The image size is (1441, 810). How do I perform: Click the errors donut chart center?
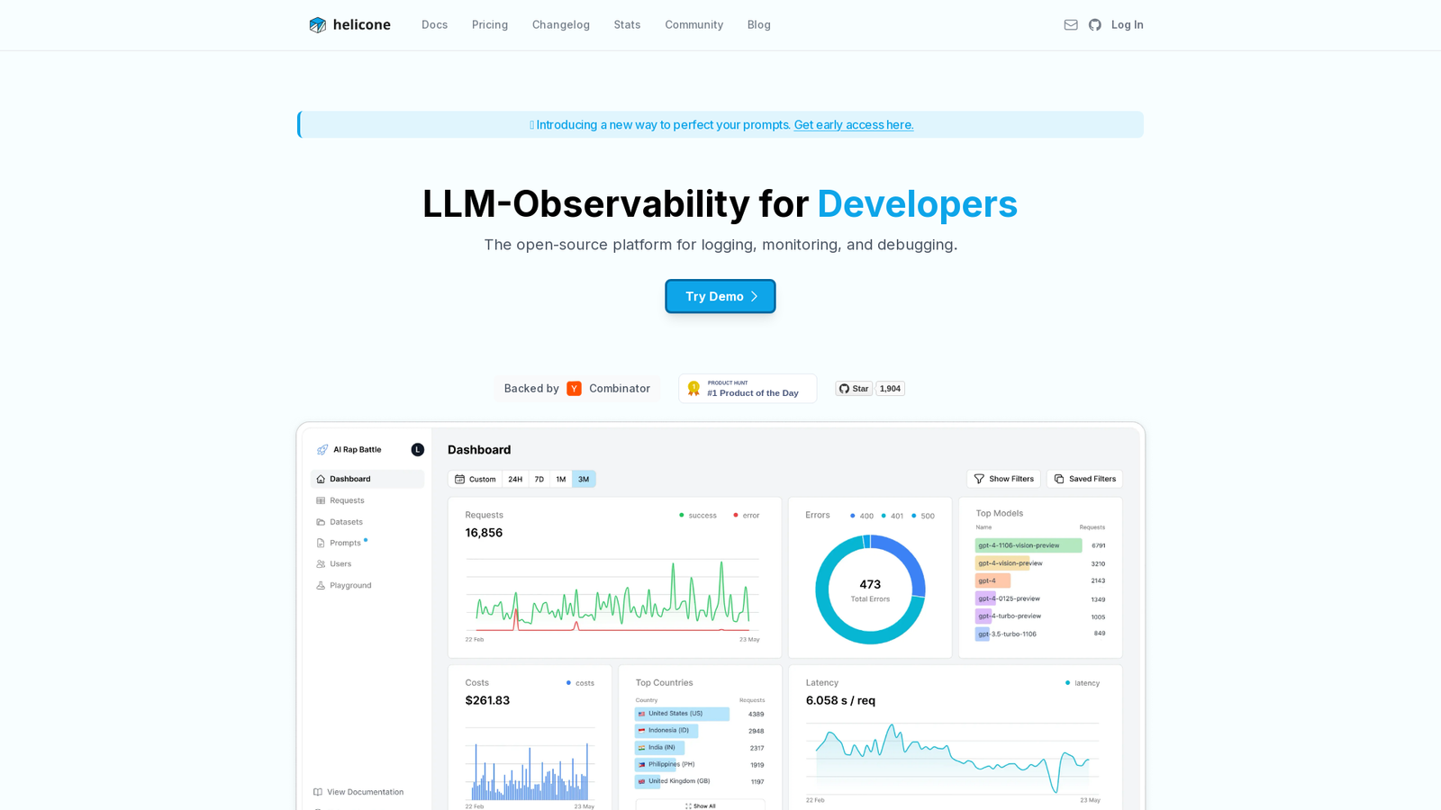[x=870, y=590]
